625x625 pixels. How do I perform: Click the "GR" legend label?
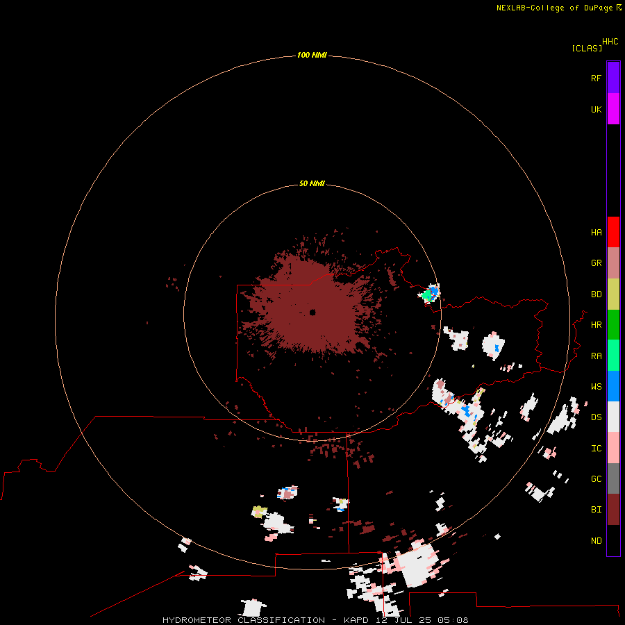coord(596,263)
